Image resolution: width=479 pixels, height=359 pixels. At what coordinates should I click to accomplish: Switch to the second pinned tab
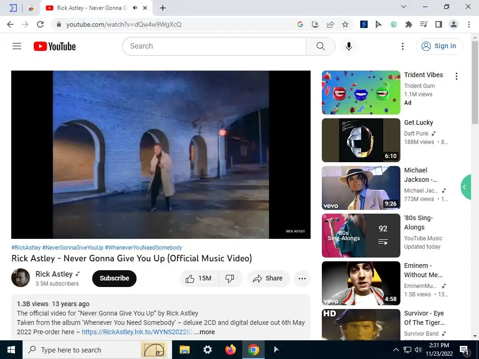pyautogui.click(x=31, y=8)
